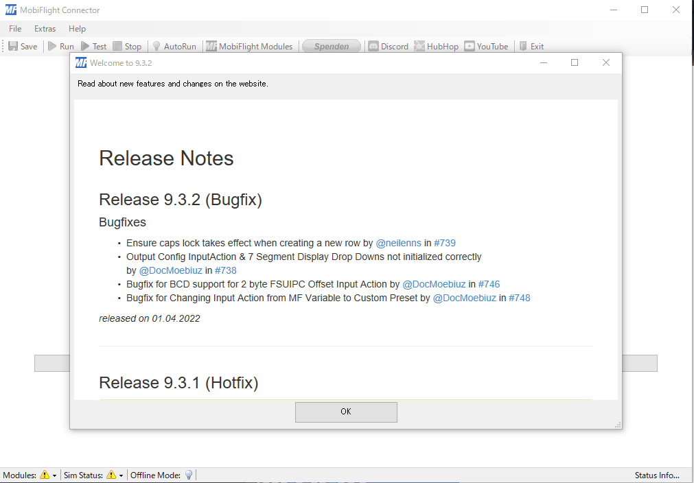
Task: Open Status Info in the status bar
Action: (x=657, y=475)
